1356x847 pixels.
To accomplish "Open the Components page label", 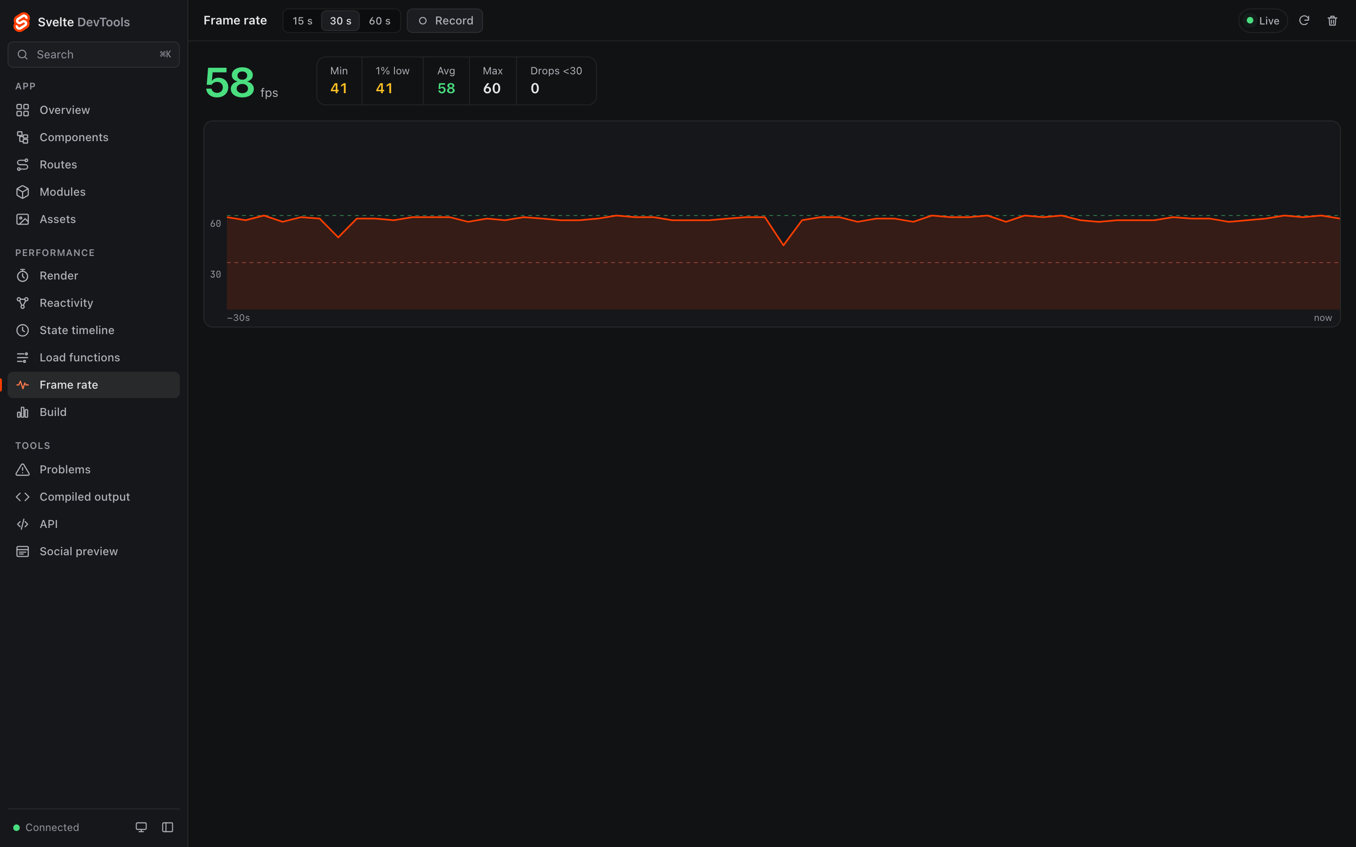I will click(74, 137).
